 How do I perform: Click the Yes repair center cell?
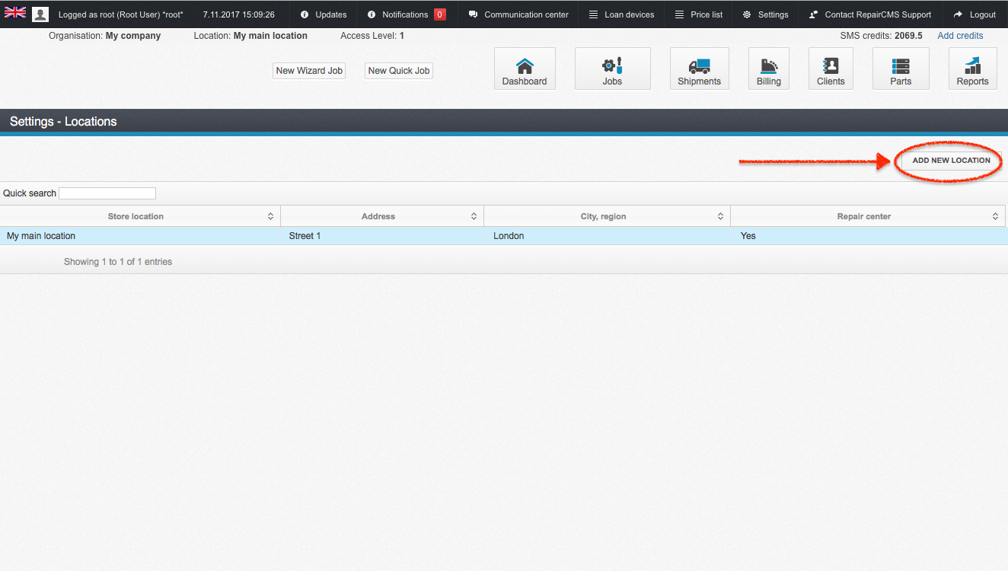tap(869, 236)
